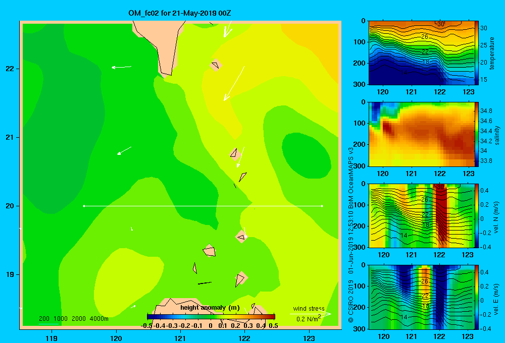
Task: Click '0.5' at the height anomaly scale's right end
Action: pyautogui.click(x=273, y=326)
